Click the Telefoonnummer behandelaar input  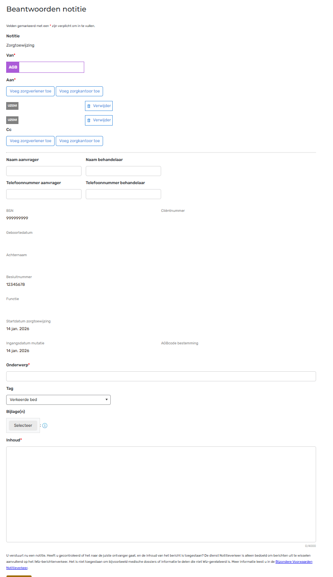coord(123,194)
